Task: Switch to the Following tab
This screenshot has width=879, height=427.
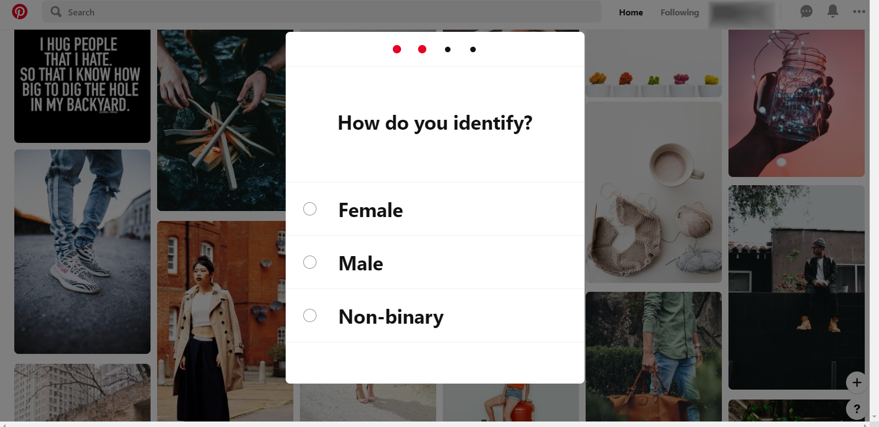Action: (x=680, y=12)
